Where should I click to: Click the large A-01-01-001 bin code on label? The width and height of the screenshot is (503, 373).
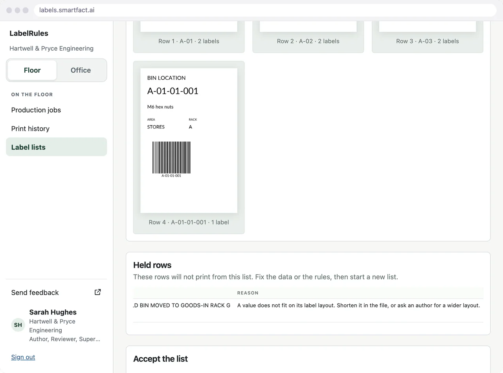[x=173, y=91]
